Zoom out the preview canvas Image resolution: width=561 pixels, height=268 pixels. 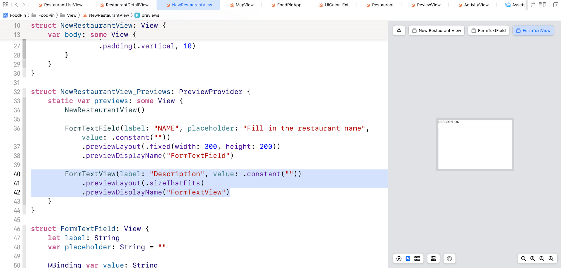coord(523,258)
